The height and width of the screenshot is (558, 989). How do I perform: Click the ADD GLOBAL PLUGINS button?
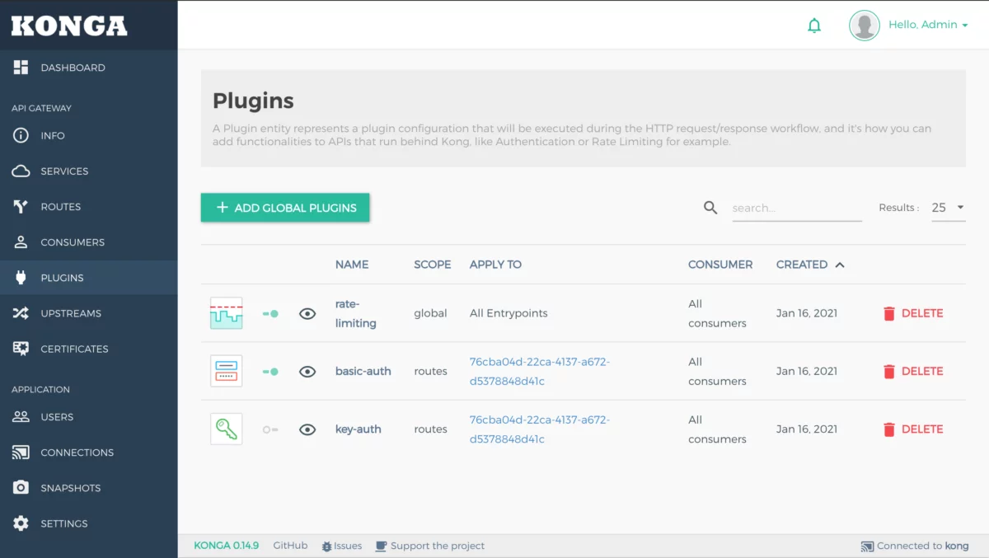click(x=284, y=207)
